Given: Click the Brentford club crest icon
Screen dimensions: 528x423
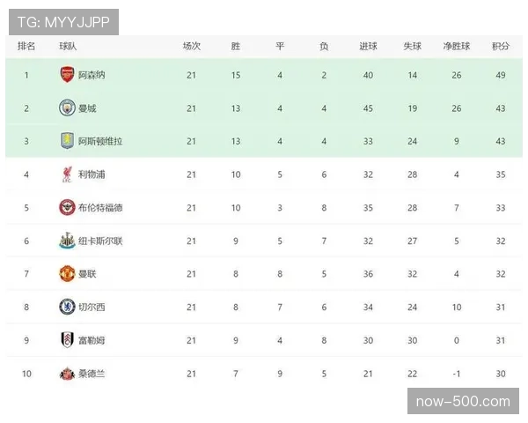Looking at the screenshot, I should 67,208.
